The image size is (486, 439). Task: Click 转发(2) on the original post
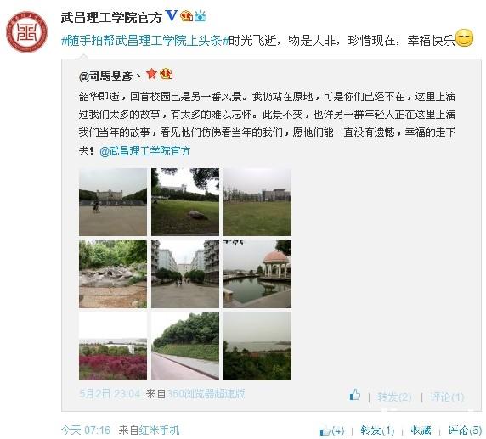pos(394,397)
